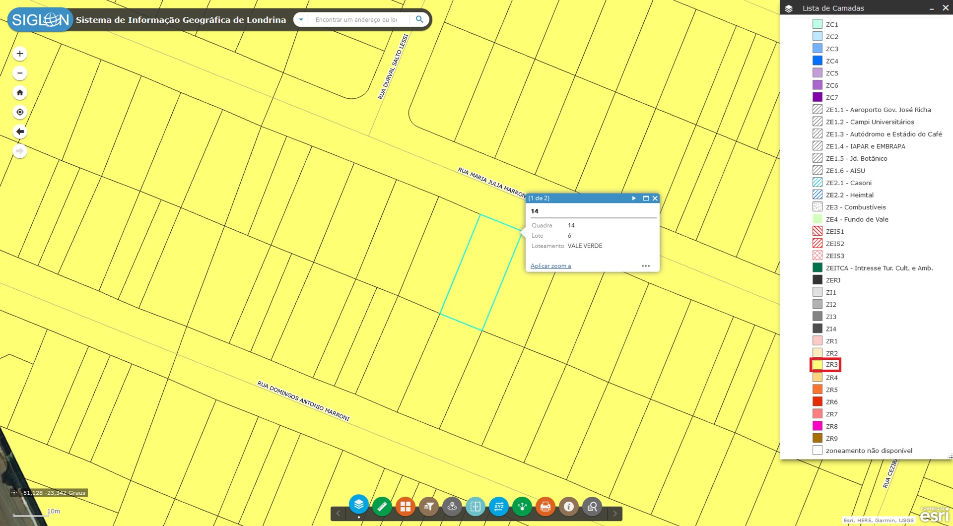Viewport: 953px width, 526px height.
Task: Minimize the Lista de Camadas panel
Action: pyautogui.click(x=931, y=8)
